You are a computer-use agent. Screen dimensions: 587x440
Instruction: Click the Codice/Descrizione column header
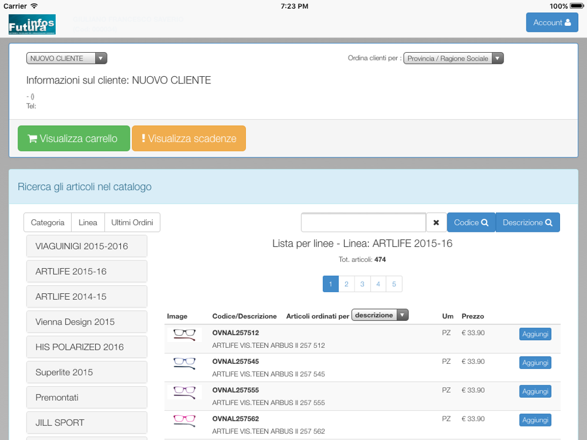point(244,316)
